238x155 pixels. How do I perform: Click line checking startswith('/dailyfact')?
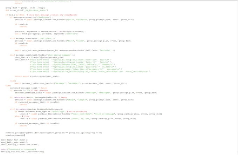point(33,38)
